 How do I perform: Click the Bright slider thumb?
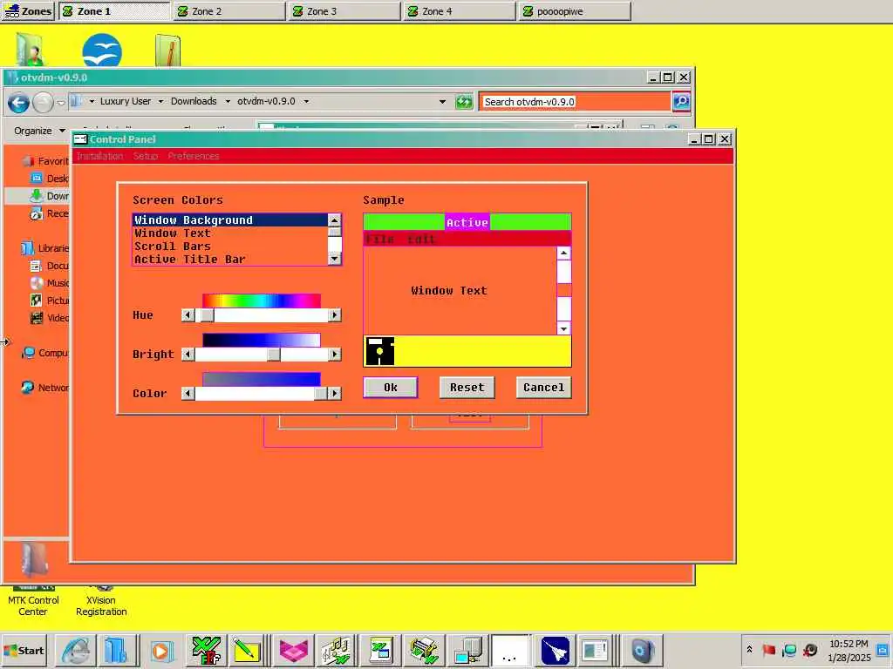pyautogui.click(x=274, y=355)
